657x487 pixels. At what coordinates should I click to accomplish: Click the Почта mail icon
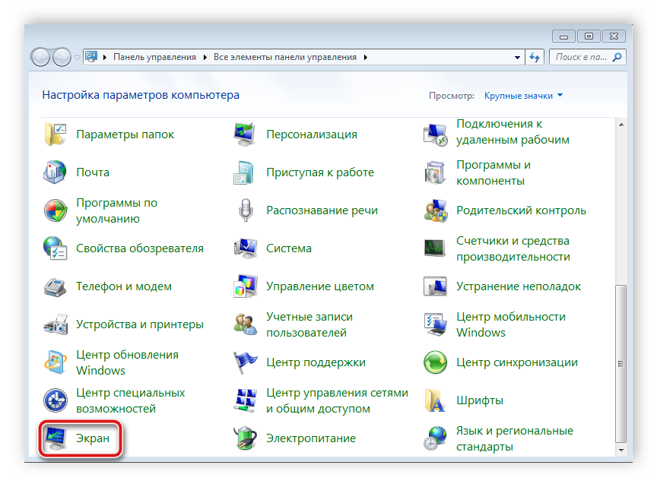click(x=56, y=172)
